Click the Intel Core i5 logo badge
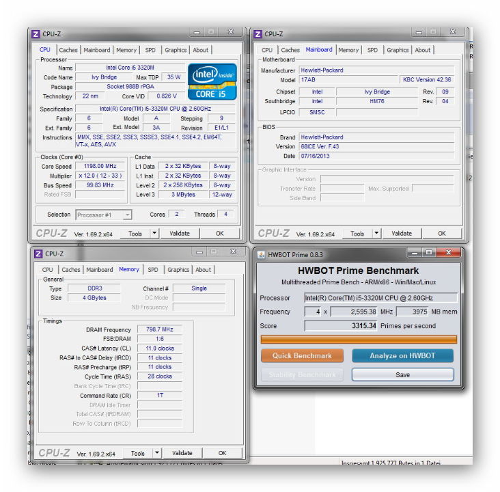500x492 pixels. click(212, 82)
